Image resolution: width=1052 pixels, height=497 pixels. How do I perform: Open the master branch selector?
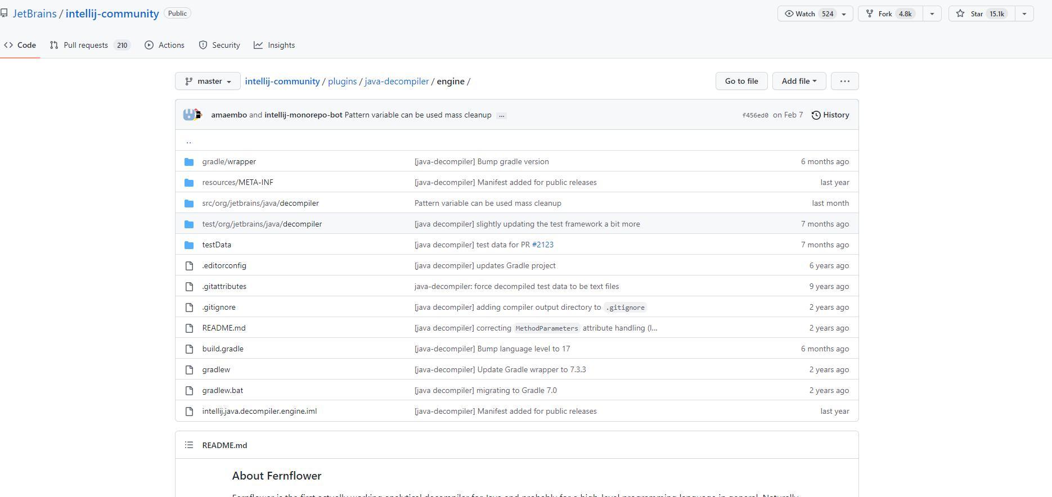tap(208, 81)
